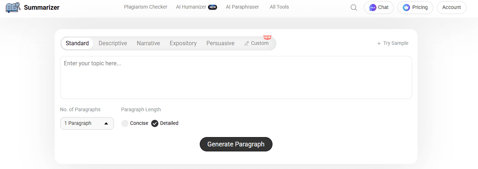Go to the Plagiarism Checker link
The height and width of the screenshot is (169, 478).
(146, 7)
